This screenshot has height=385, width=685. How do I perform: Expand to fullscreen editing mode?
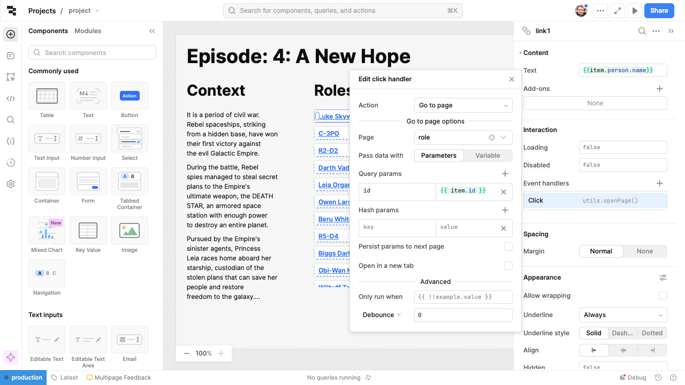[x=618, y=10]
